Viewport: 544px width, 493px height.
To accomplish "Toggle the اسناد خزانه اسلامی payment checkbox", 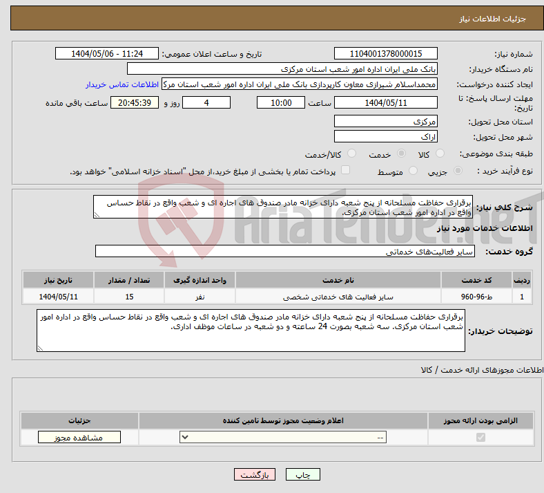I will pos(346,170).
